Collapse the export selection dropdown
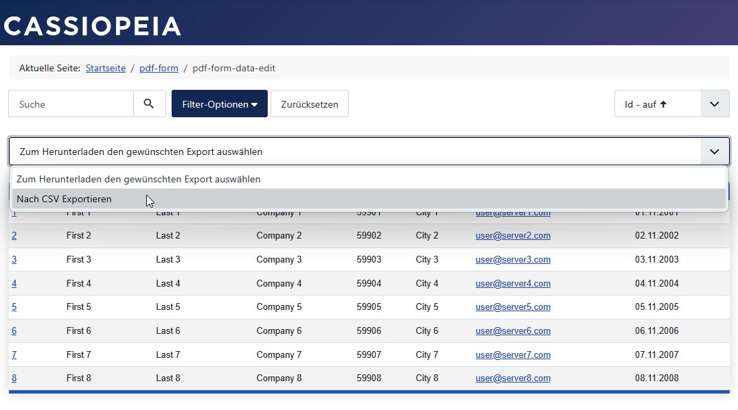Screen dimensions: 738x410 tap(369, 152)
